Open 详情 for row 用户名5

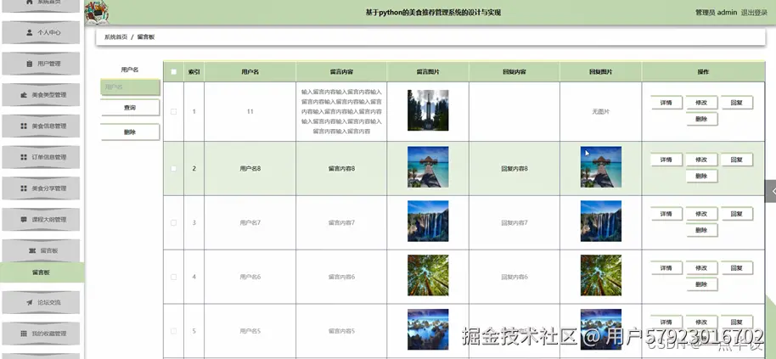[666, 323]
